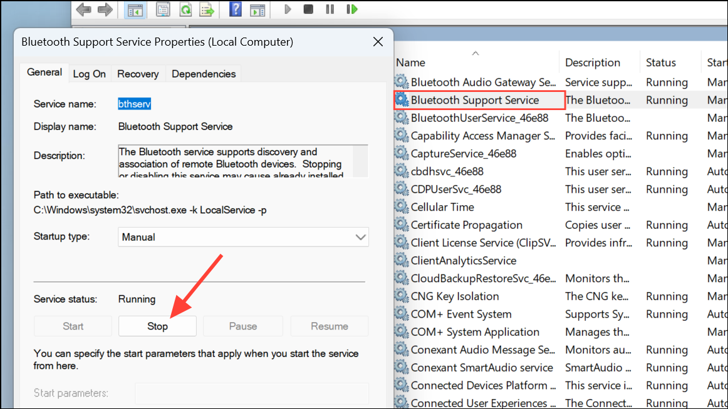Click gear icon beside cbdhsvc_46e88

tap(402, 171)
